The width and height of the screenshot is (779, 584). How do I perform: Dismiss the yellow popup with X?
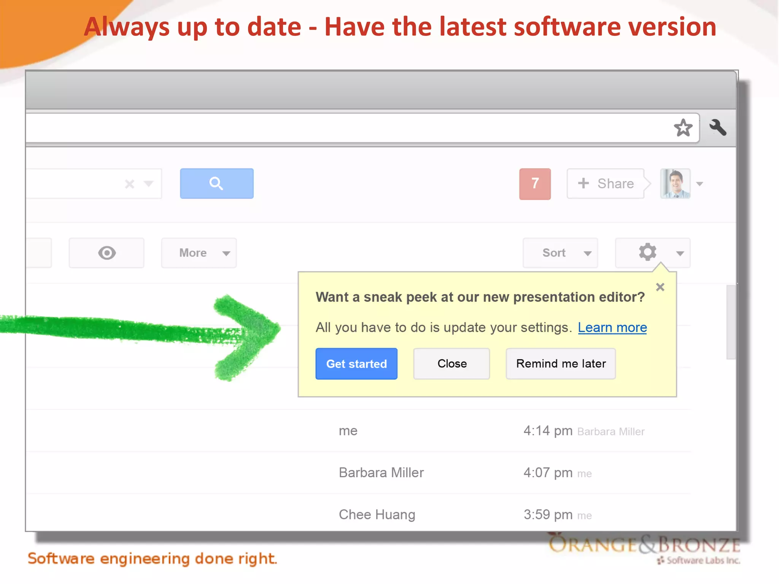click(660, 287)
